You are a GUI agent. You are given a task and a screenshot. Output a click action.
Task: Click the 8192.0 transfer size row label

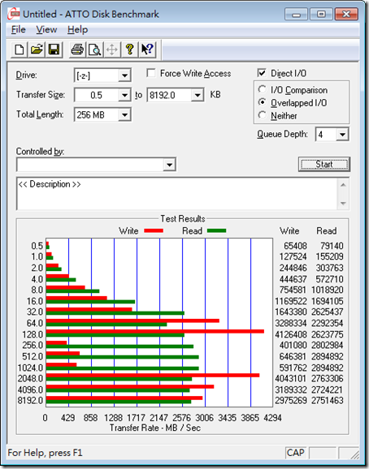(x=30, y=401)
